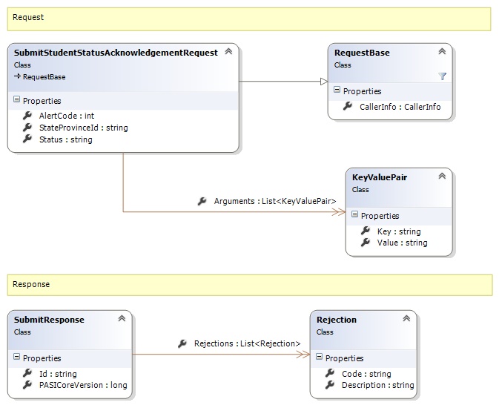
Task: Click wrench icon beside PASICoreVersion property
Action: pyautogui.click(x=27, y=385)
